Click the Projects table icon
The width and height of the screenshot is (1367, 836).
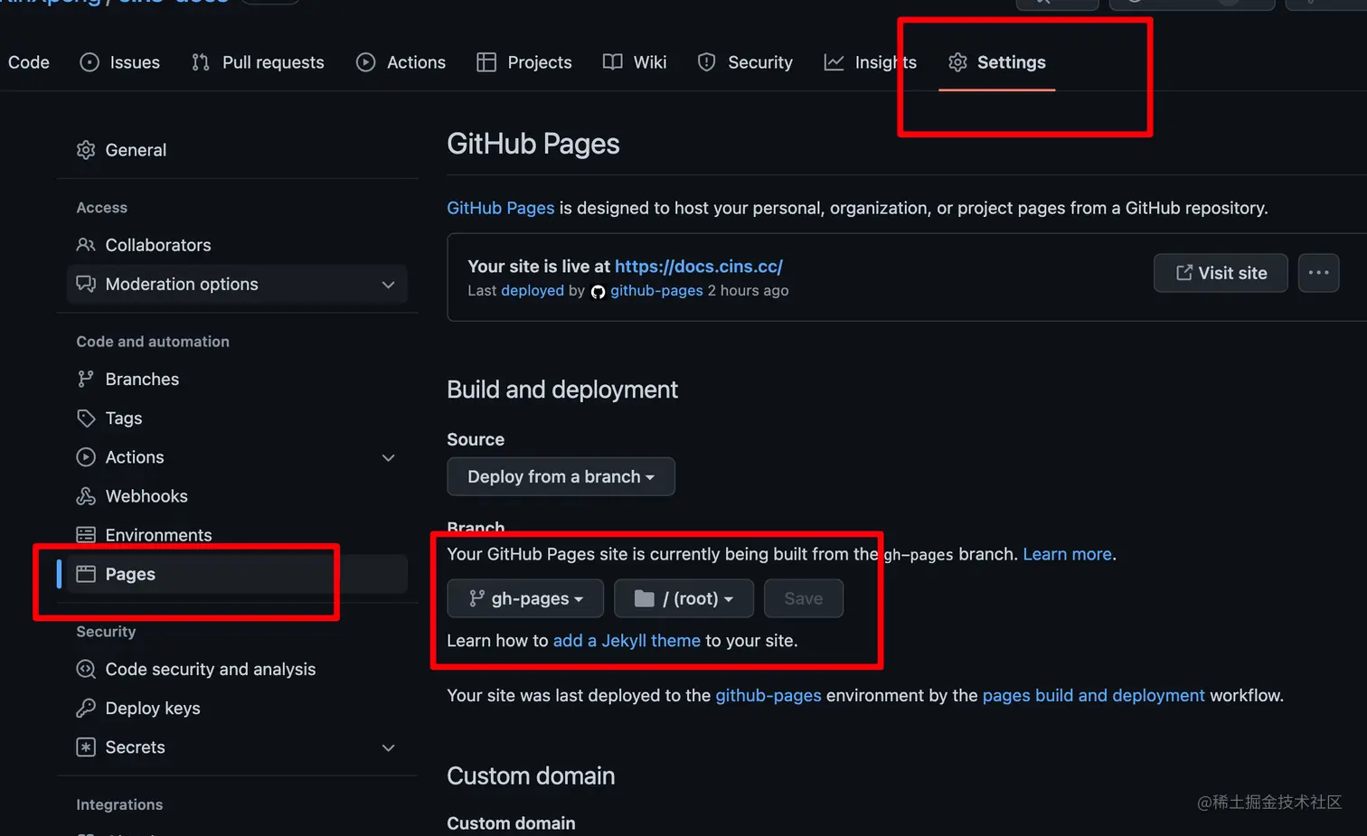[486, 62]
